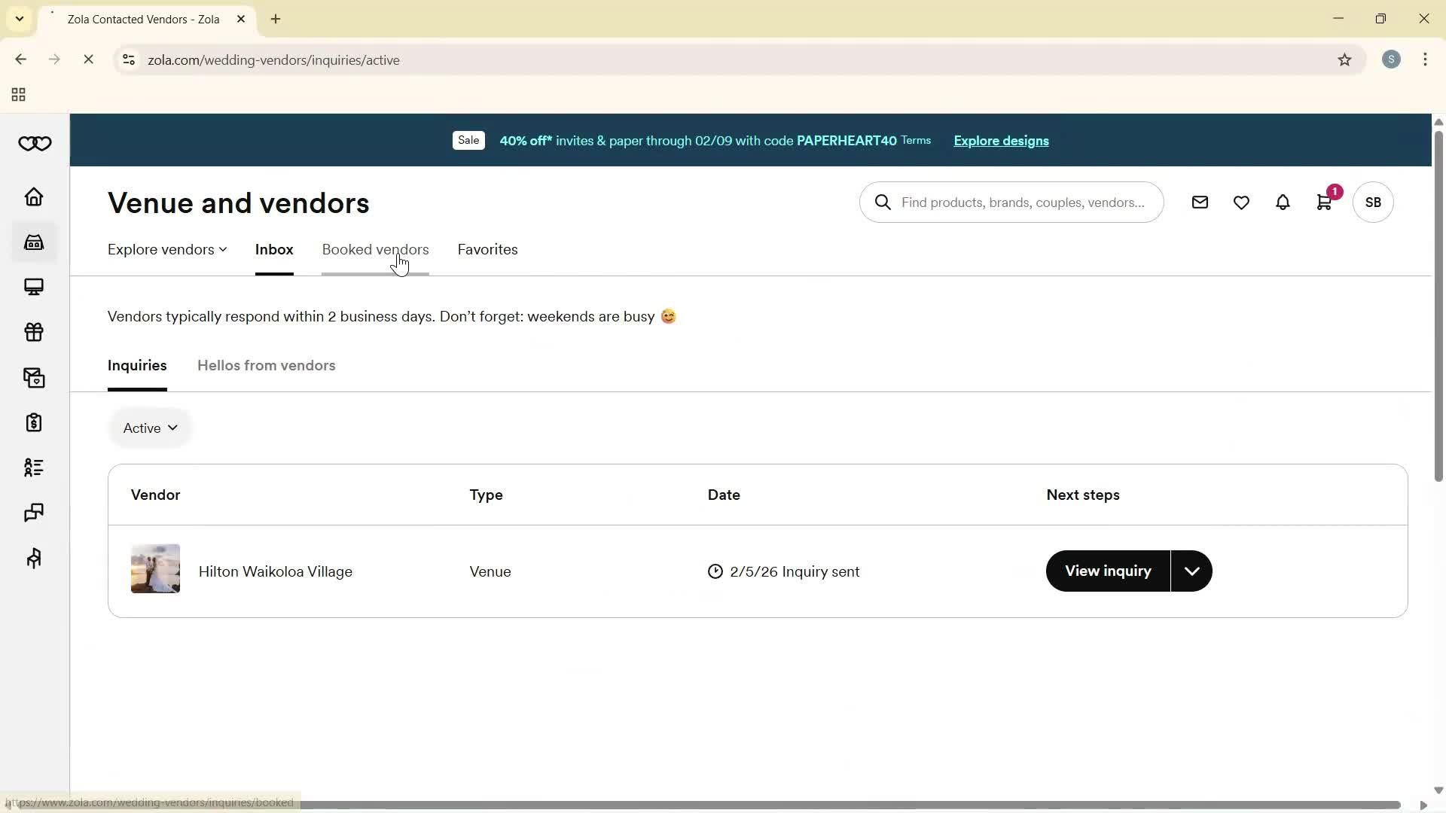Open the shopping cart with badge
This screenshot has height=813, width=1446.
1324,202
